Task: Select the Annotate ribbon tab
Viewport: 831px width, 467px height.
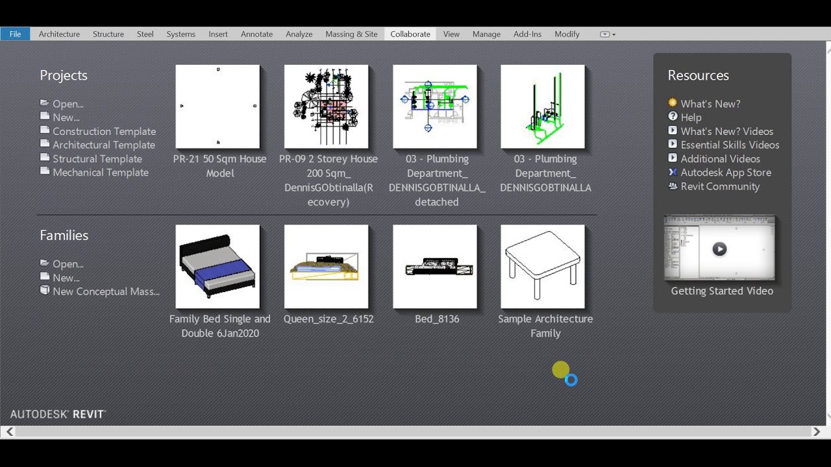Action: click(256, 34)
